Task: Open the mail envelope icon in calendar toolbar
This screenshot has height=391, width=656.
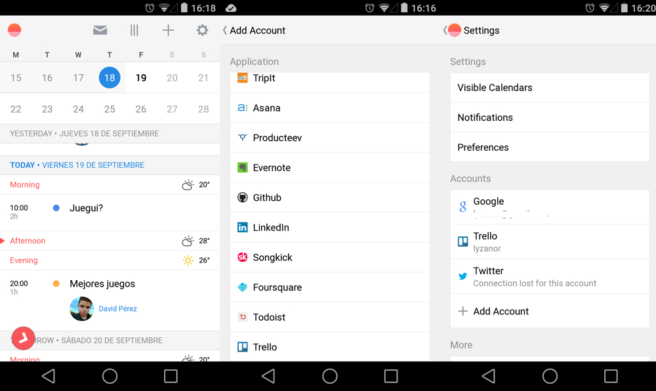Action: coord(100,30)
